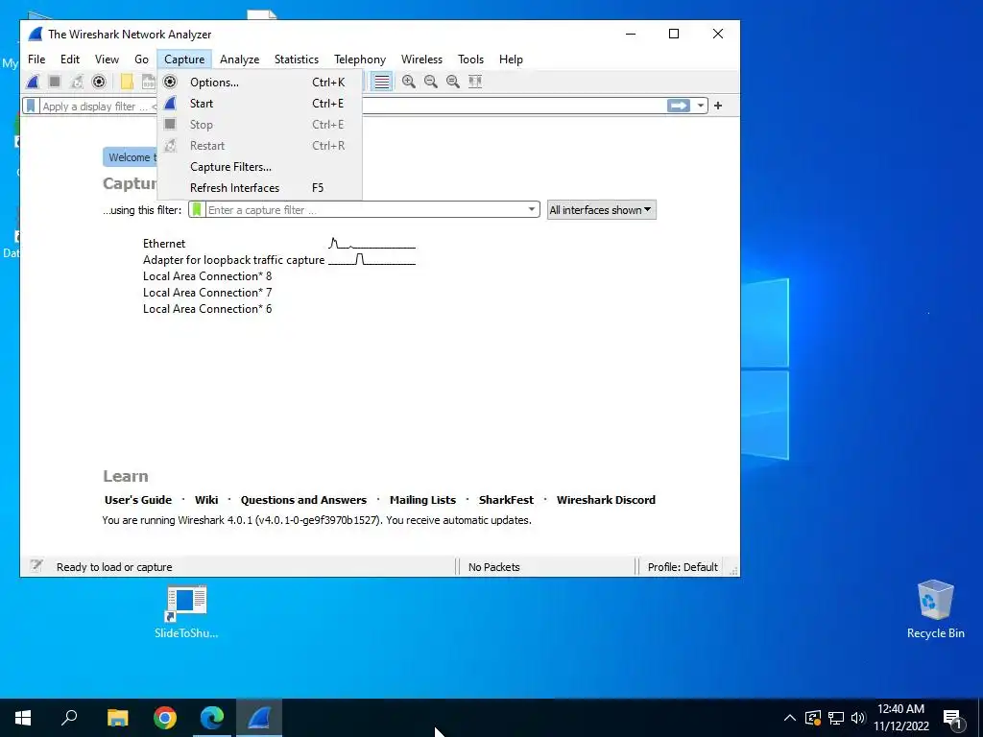Open display filter history dropdown arrow
Image resolution: width=983 pixels, height=737 pixels.
point(700,106)
